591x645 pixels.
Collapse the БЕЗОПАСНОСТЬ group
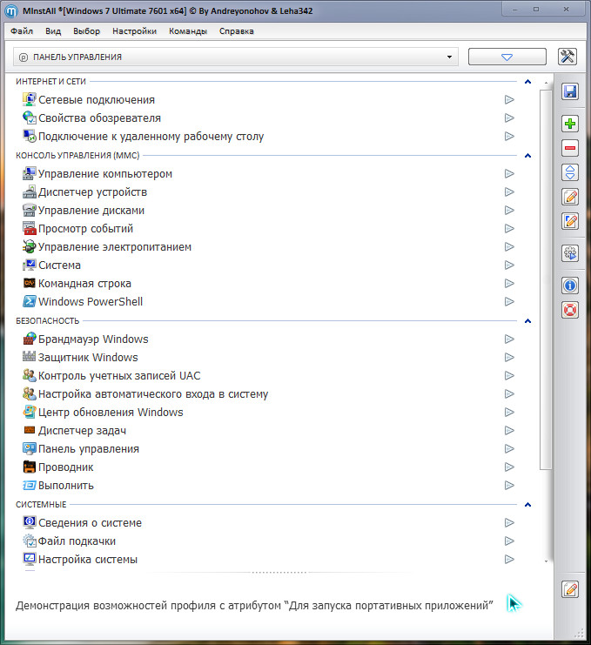528,321
